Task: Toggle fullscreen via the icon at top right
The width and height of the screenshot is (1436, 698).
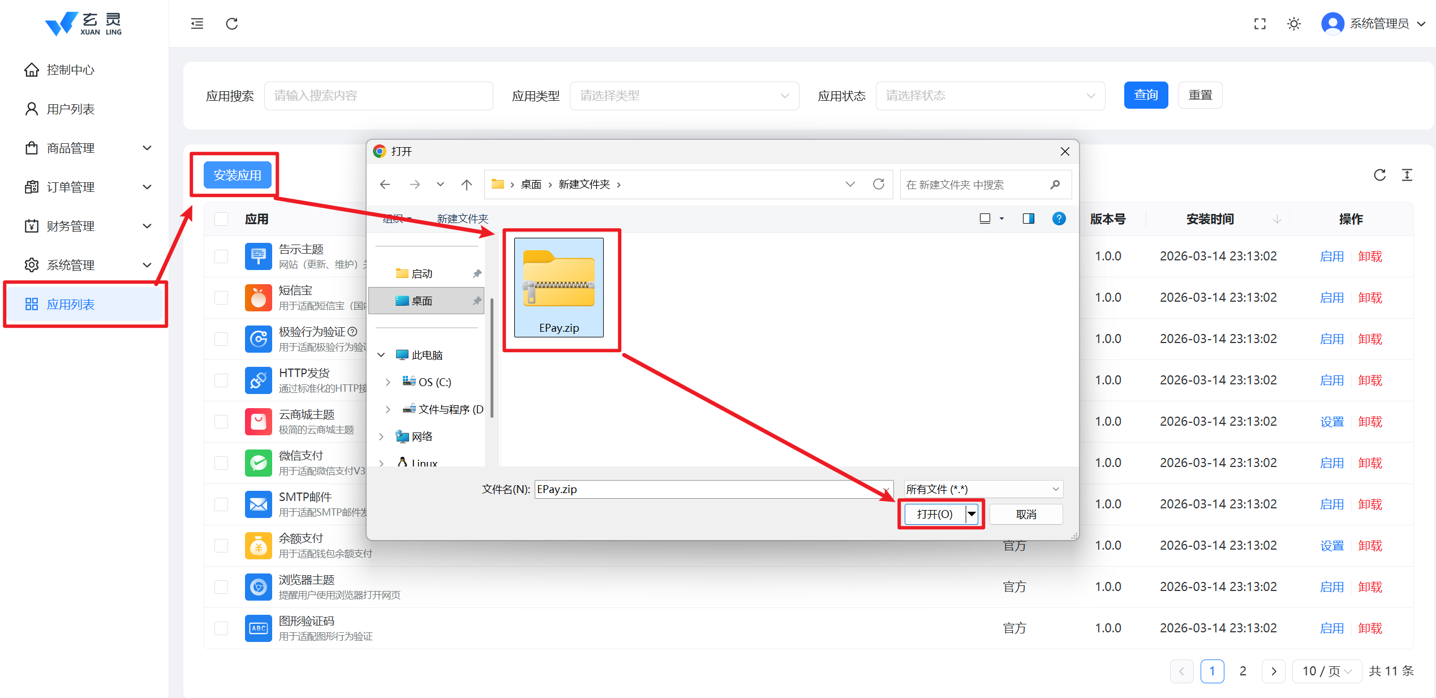Action: coord(1259,24)
